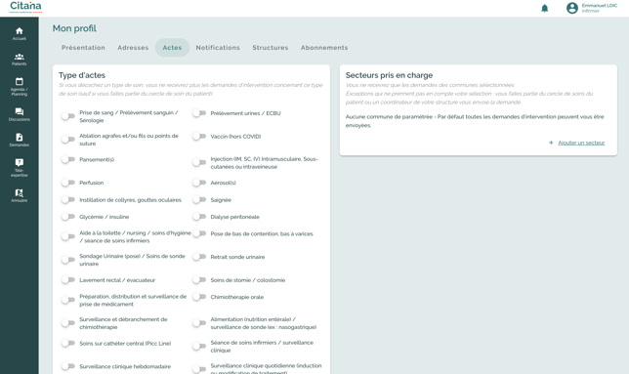
Task: Enable Dialyse péritonéale switch
Action: click(199, 217)
